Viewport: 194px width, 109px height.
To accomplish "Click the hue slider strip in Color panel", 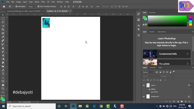I will click(x=191, y=21).
